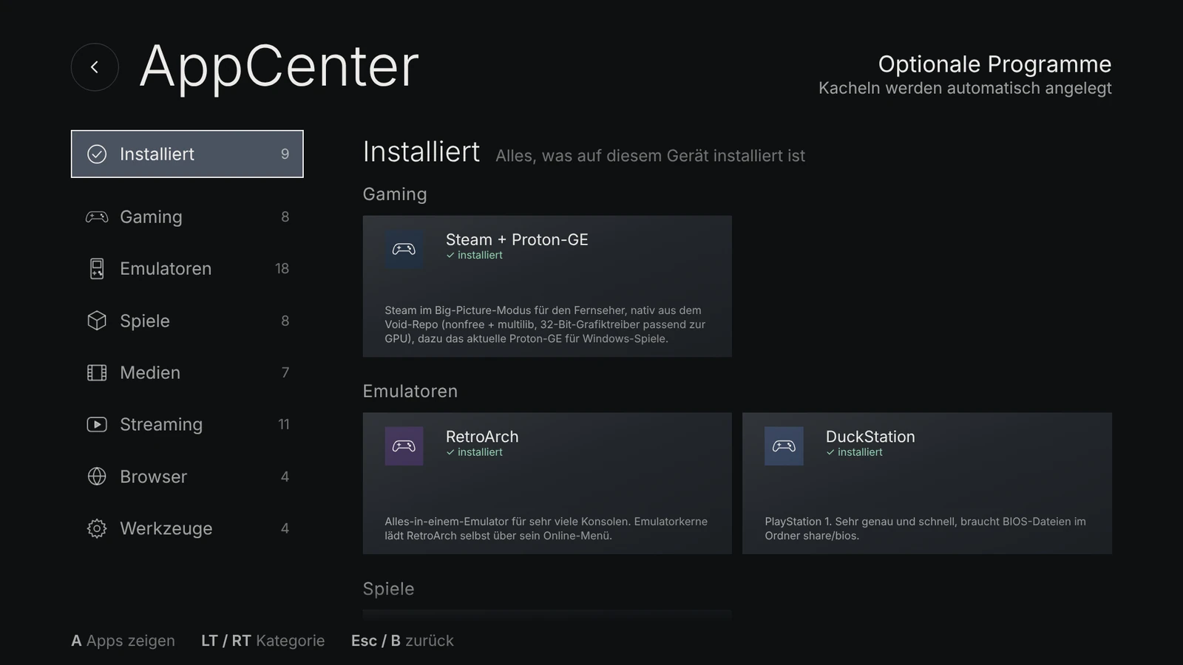The width and height of the screenshot is (1183, 665).
Task: Select the Installiert category label
Action: (187, 154)
